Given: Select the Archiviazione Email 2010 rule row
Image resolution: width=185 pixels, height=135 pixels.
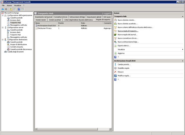Looking at the screenshot, I should pos(73,25).
